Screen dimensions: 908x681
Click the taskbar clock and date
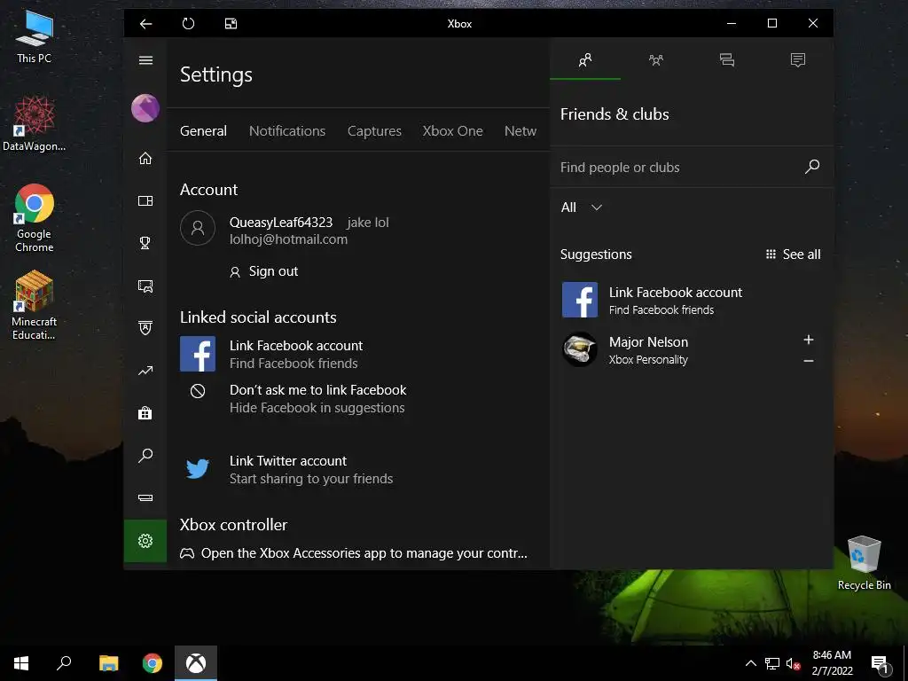tap(832, 663)
